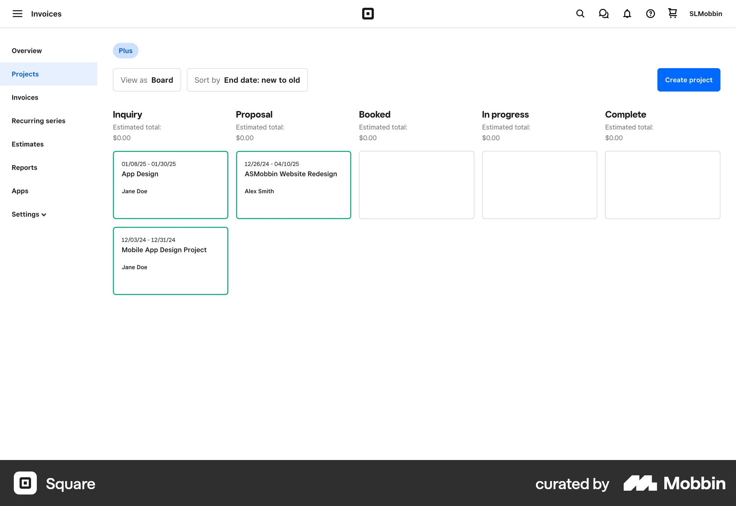Switch to the Invoices sidebar section
The height and width of the screenshot is (506, 736).
[25, 97]
